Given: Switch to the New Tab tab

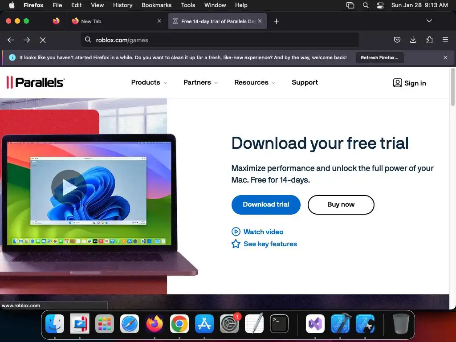Looking at the screenshot, I should coord(117,21).
